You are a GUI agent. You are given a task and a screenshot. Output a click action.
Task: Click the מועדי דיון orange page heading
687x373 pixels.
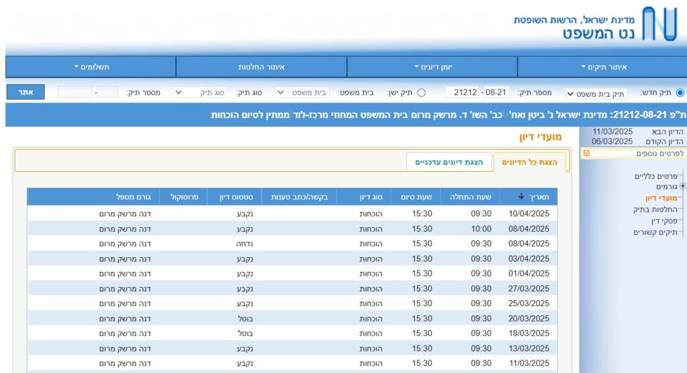pyautogui.click(x=540, y=137)
